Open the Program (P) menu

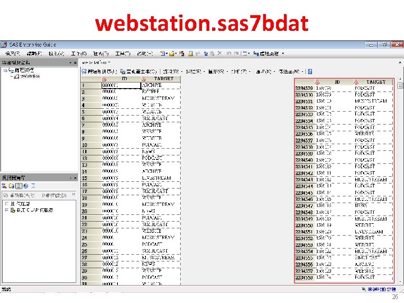[101, 53]
